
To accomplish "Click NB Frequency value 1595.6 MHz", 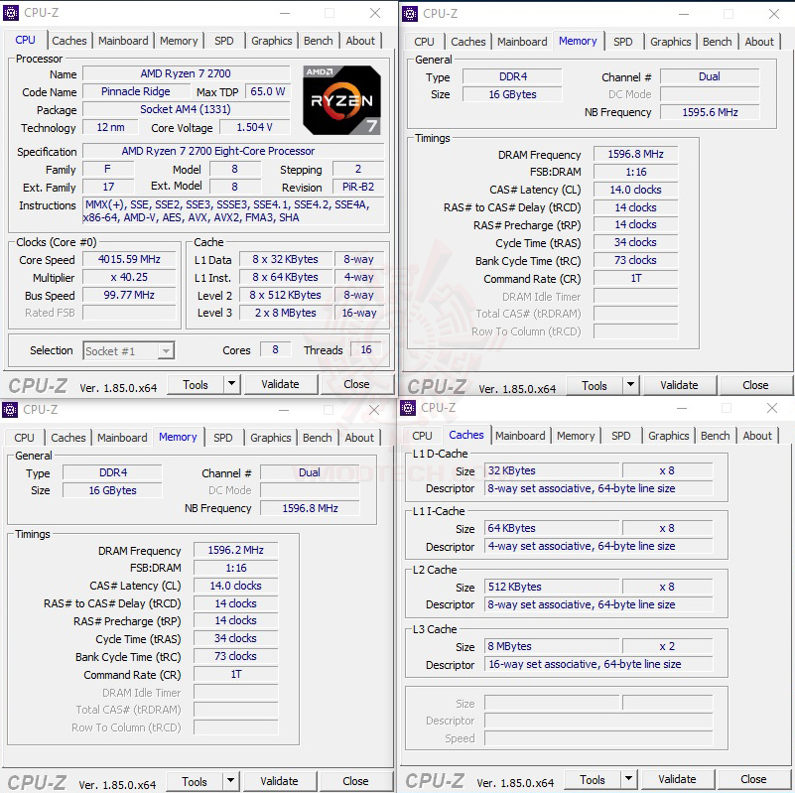I will pos(710,112).
